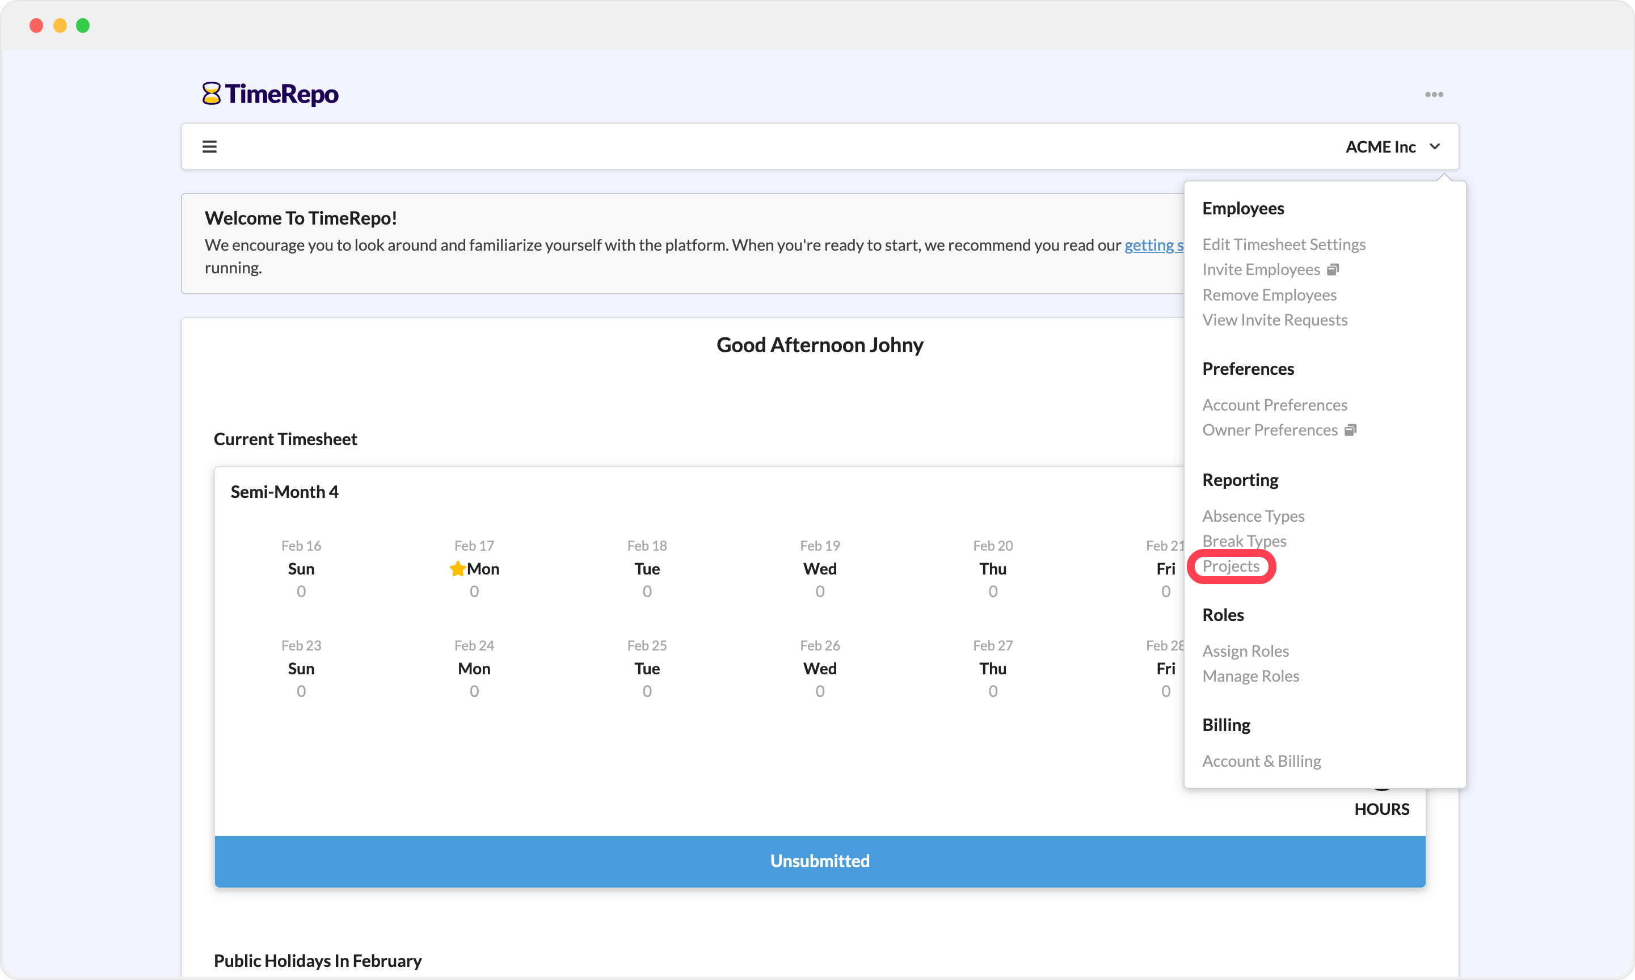This screenshot has height=980, width=1635.
Task: Click the blue Unsubmitted status bar
Action: coord(819,861)
